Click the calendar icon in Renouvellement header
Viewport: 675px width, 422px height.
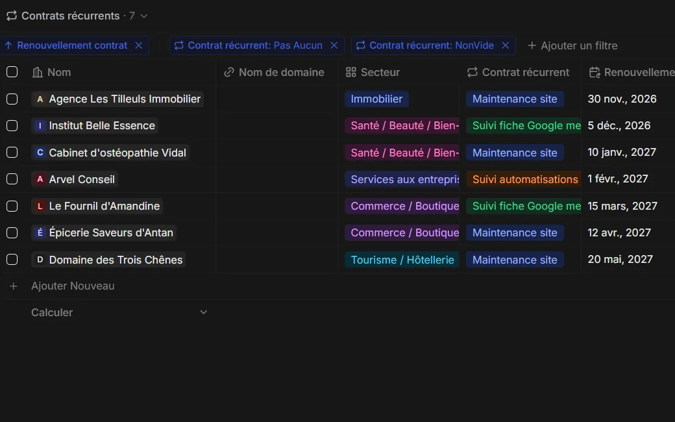(595, 72)
